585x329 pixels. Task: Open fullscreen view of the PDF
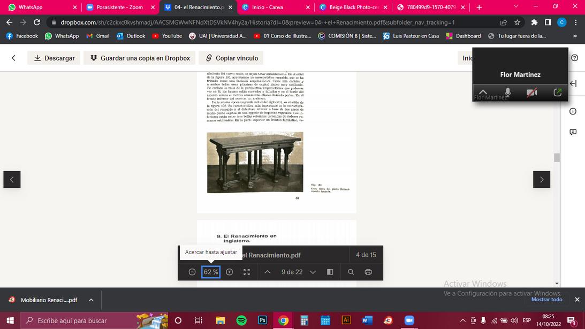[x=247, y=272]
